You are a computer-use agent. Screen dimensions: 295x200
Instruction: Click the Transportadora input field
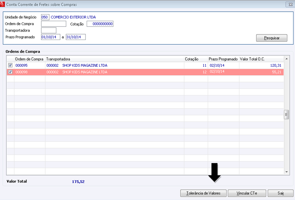pos(49,30)
